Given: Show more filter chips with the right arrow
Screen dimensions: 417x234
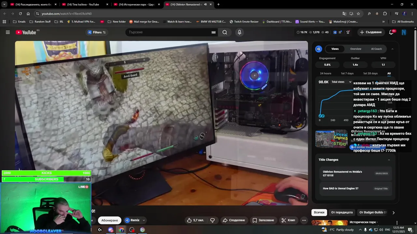Looking at the screenshot, I should pyautogui.click(x=394, y=213).
